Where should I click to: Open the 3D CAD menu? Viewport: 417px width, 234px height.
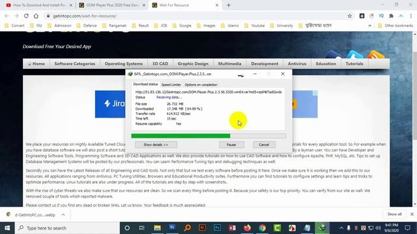tap(160, 64)
